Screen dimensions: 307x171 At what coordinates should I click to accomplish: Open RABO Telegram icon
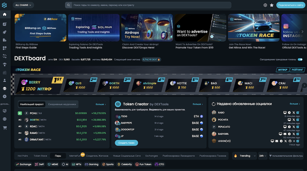click(x=289, y=113)
